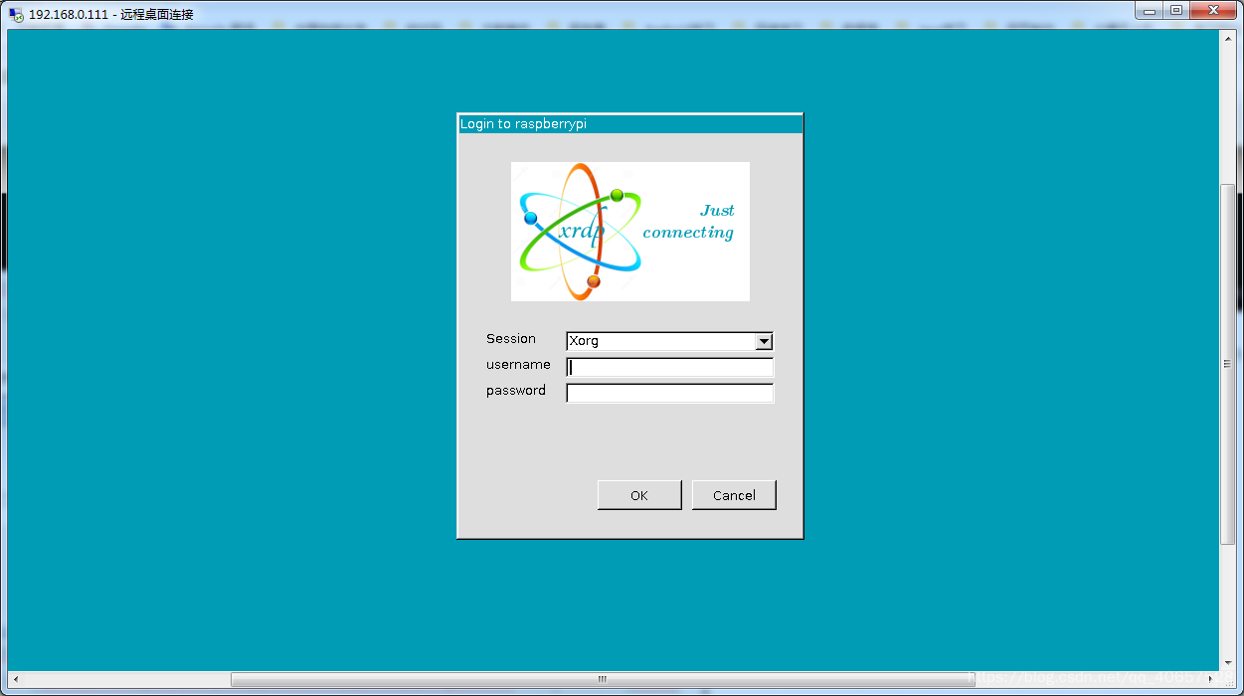1244x696 pixels.
Task: Open the Session dropdown showing Xorg
Action: [x=669, y=341]
